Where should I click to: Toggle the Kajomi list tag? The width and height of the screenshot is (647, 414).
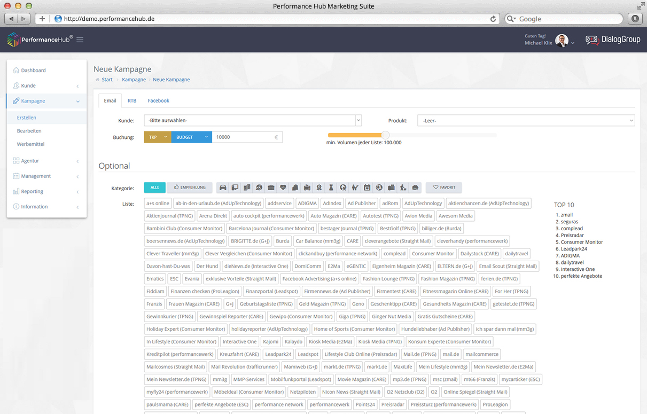(271, 341)
